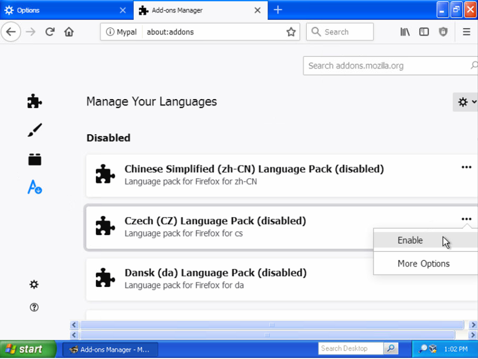This screenshot has width=478, height=359.
Task: Open the Themes category brush icon
Action: click(35, 130)
